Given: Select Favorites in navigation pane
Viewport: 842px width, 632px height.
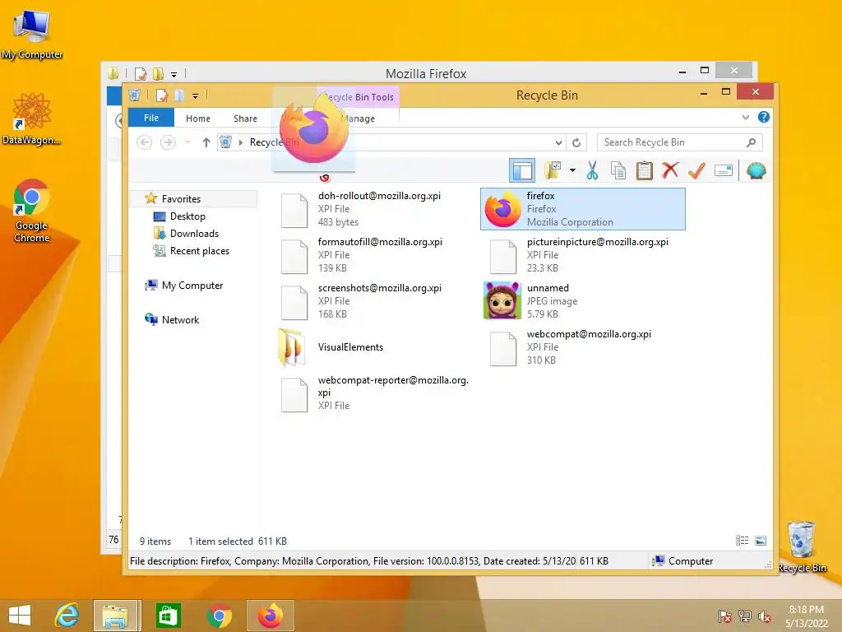Looking at the screenshot, I should pyautogui.click(x=181, y=199).
